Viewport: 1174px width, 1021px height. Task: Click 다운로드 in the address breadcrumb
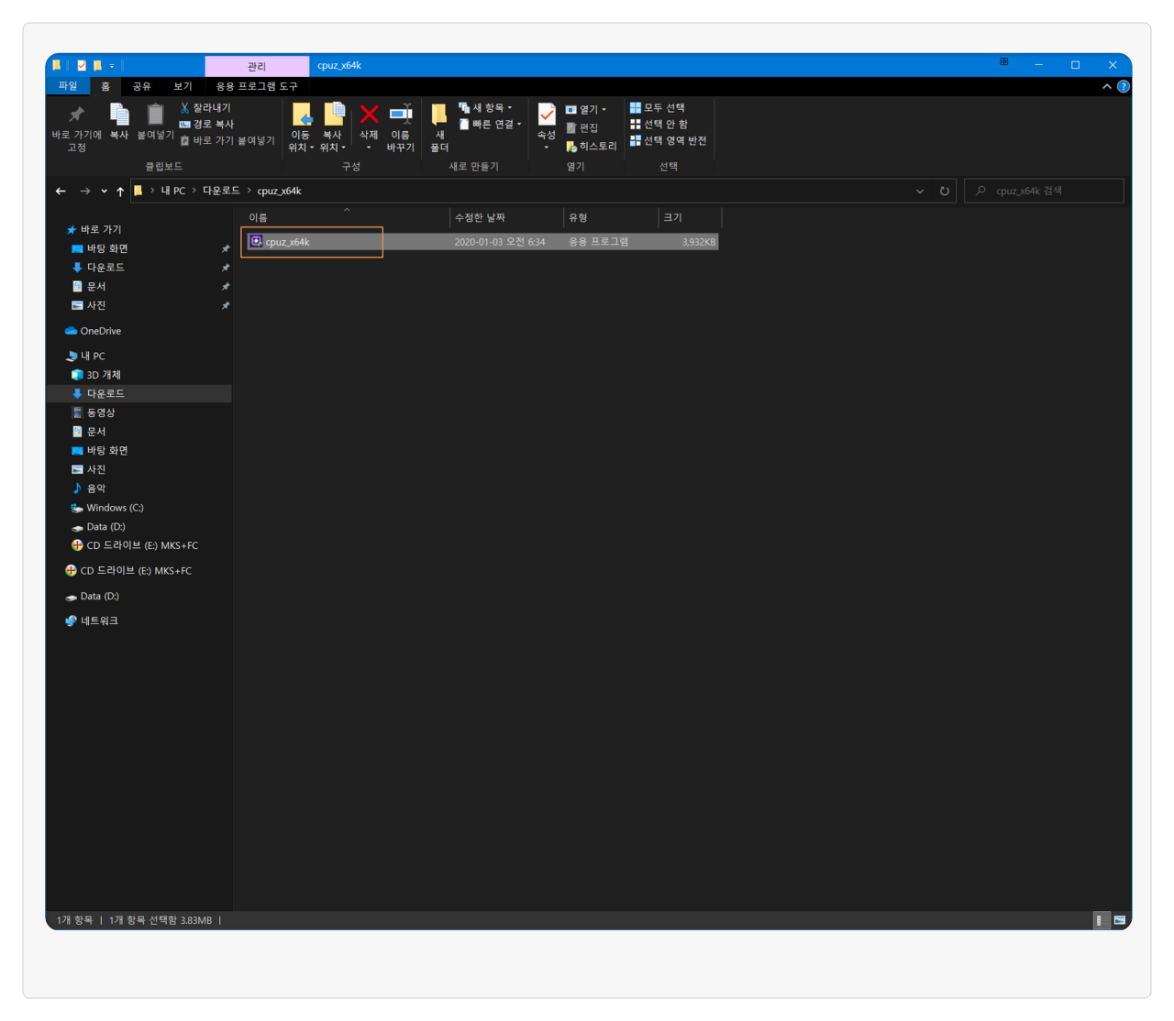pyautogui.click(x=221, y=191)
